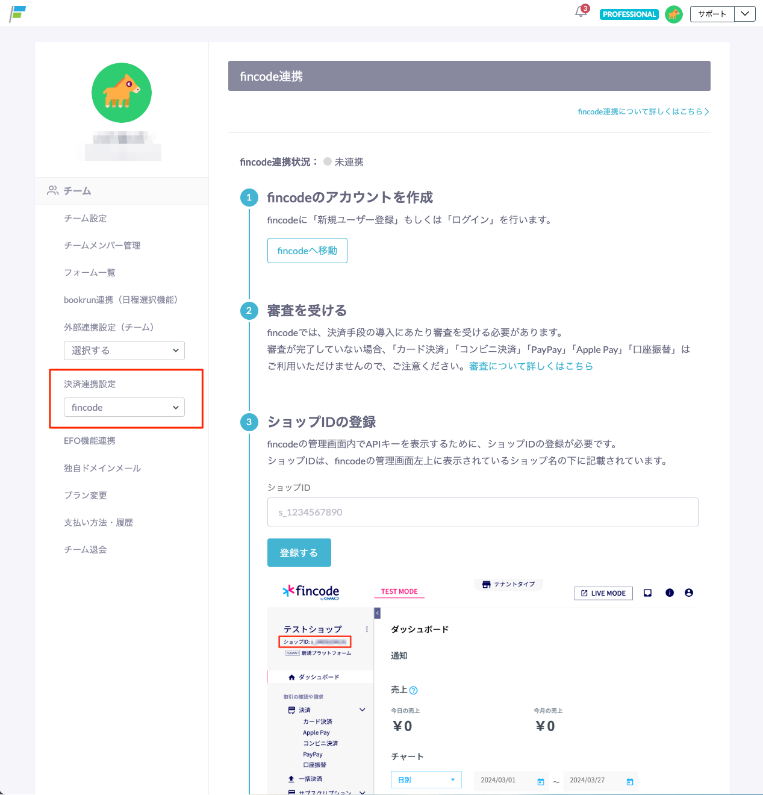The width and height of the screenshot is (763, 795).
Task: Open チーム設定 menu item
Action: pyautogui.click(x=86, y=218)
